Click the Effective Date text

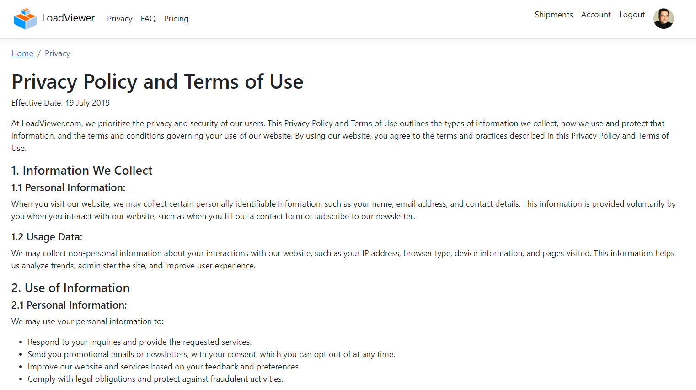60,103
